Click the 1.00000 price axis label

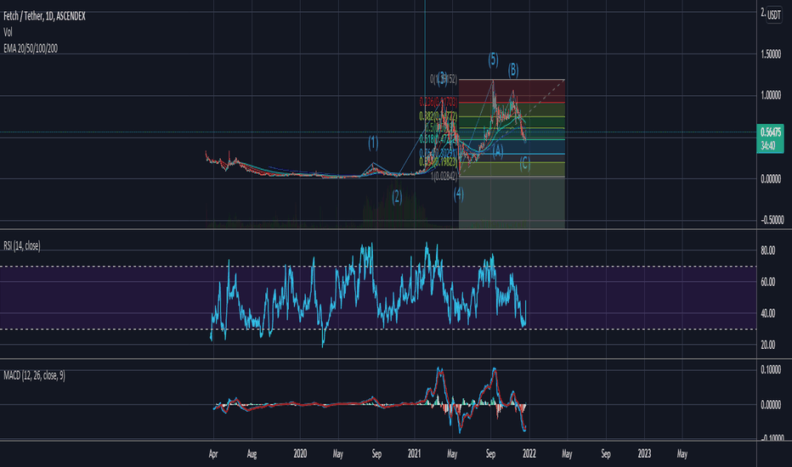coord(771,95)
